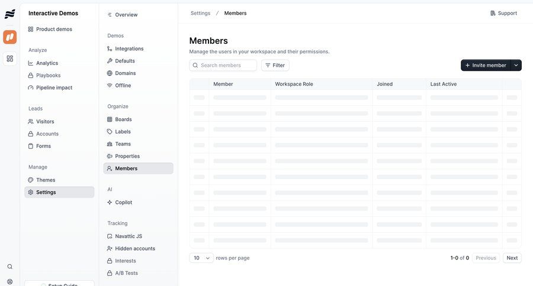Click the Navattic logo icon
533x286 pixels.
10,14
